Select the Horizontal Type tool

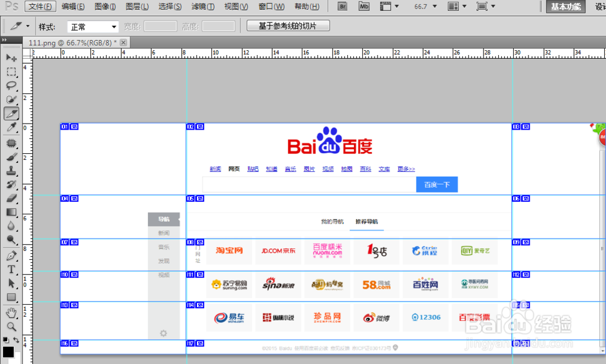pos(11,270)
